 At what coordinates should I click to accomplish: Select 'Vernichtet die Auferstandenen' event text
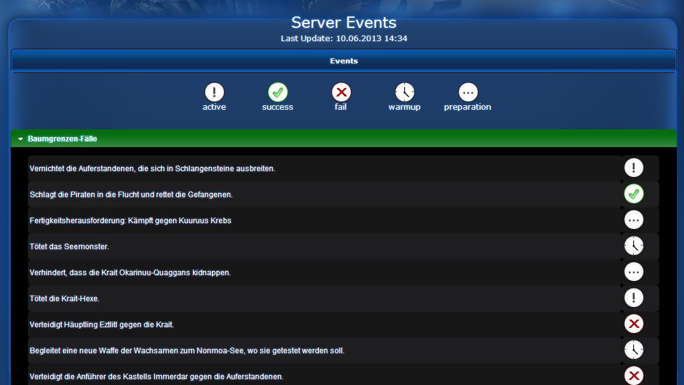point(152,169)
